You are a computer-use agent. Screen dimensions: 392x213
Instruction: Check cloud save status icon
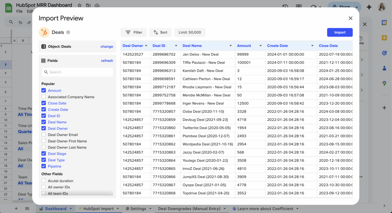pos(97,5)
